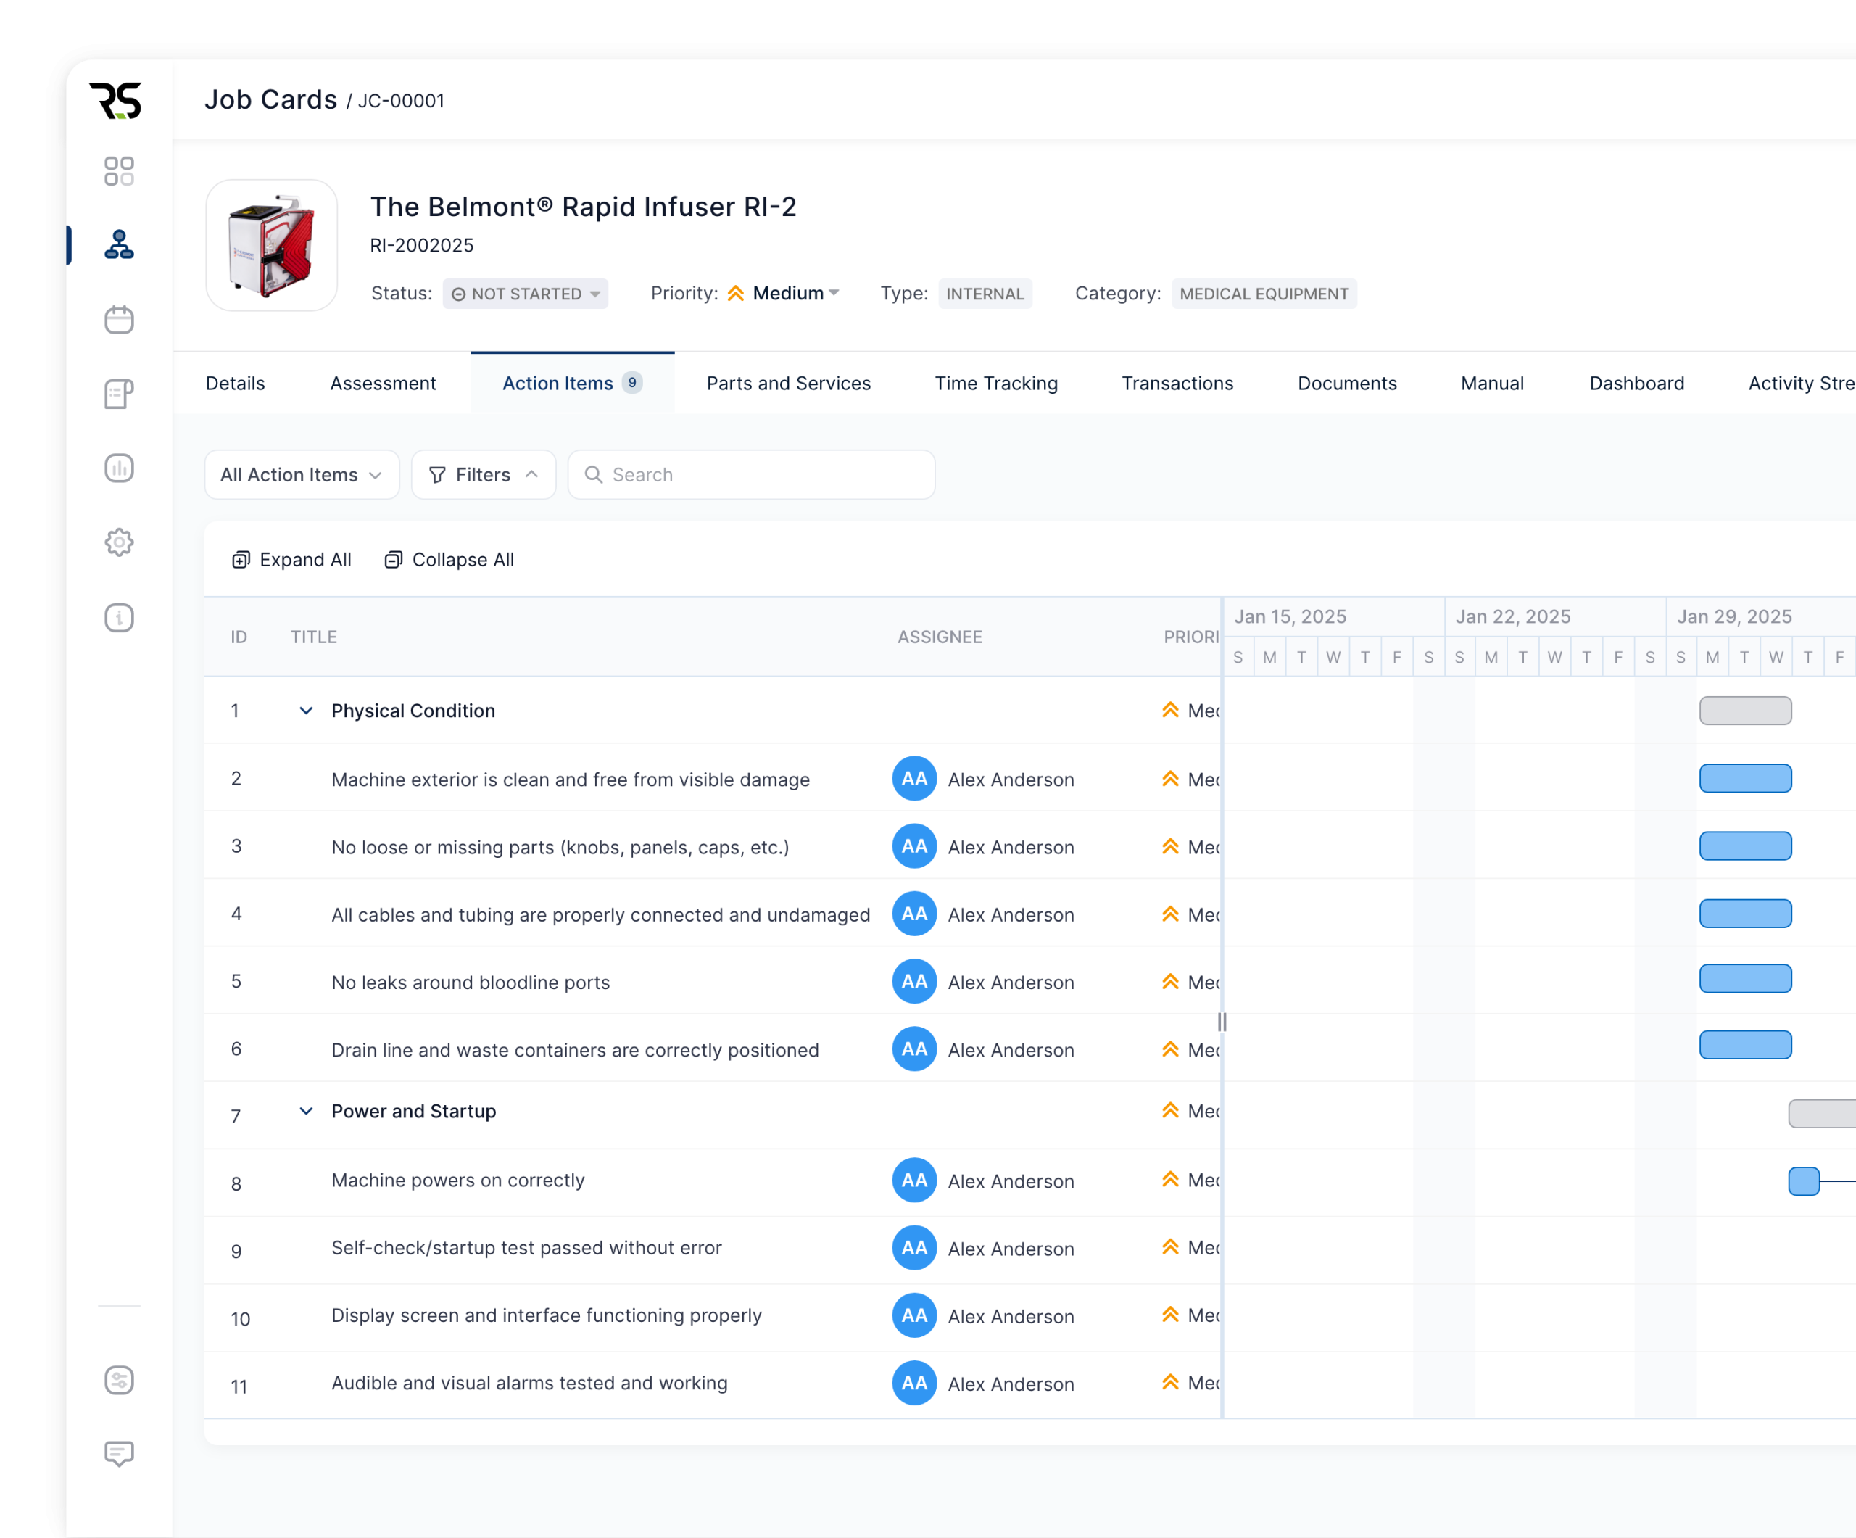Open the chat feedback sidebar icon
This screenshot has height=1538, width=1856.
point(118,1454)
